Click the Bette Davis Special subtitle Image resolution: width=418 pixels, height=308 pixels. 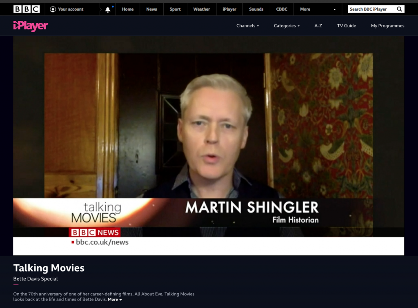(36, 279)
